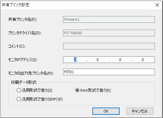Click the second octet of モニタIPアドレス
Image resolution: width=163 pixels, height=118 pixels.
coord(97,60)
